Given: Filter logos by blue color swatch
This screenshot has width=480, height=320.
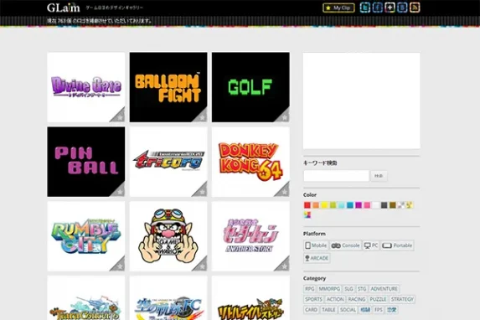Looking at the screenshot, I should click(x=350, y=205).
